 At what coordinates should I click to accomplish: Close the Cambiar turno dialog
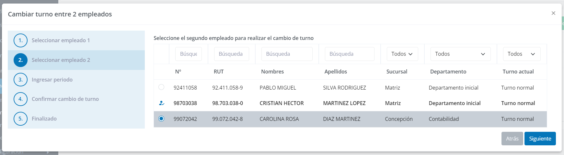tap(553, 13)
